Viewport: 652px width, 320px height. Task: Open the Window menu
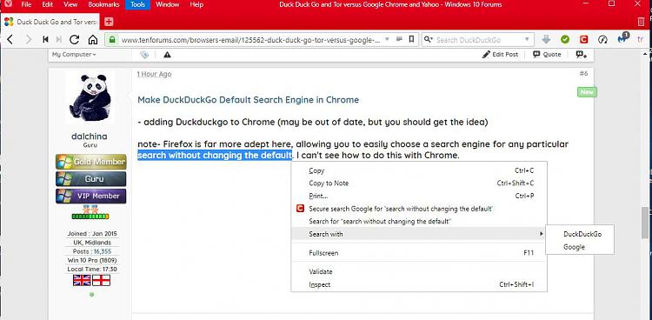(x=167, y=4)
